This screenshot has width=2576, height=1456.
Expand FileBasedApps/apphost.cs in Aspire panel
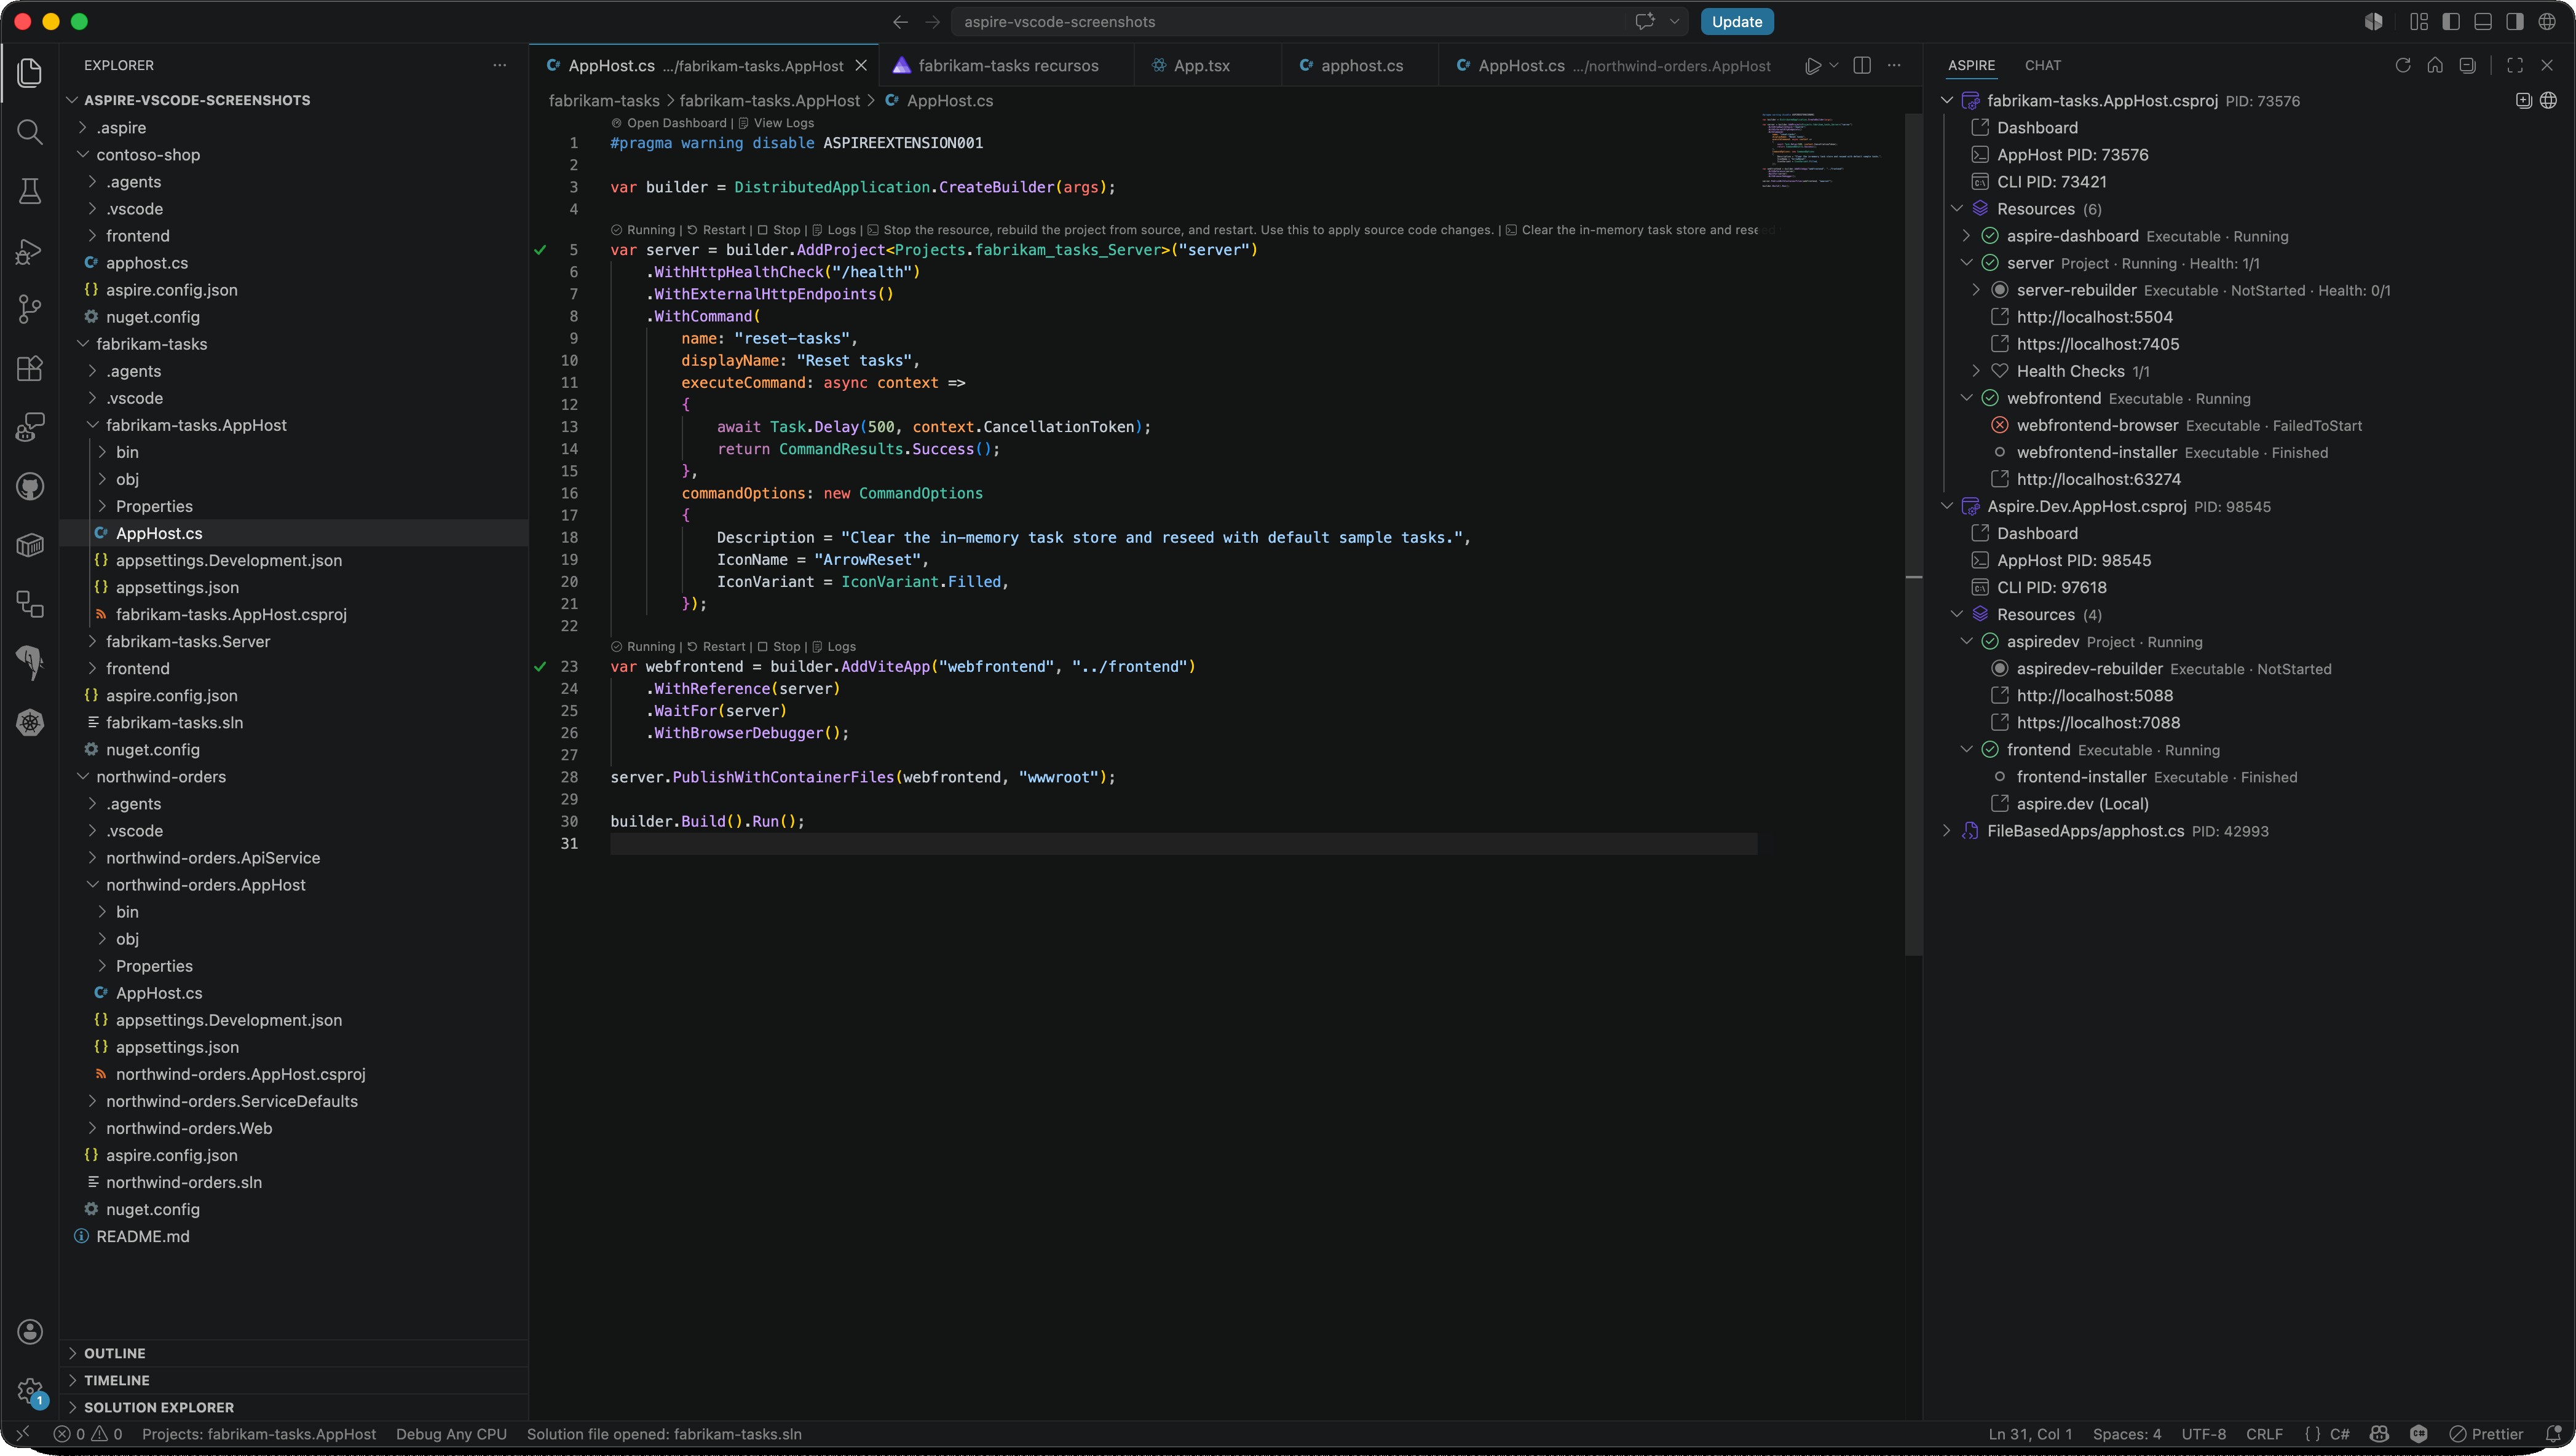pos(1947,831)
